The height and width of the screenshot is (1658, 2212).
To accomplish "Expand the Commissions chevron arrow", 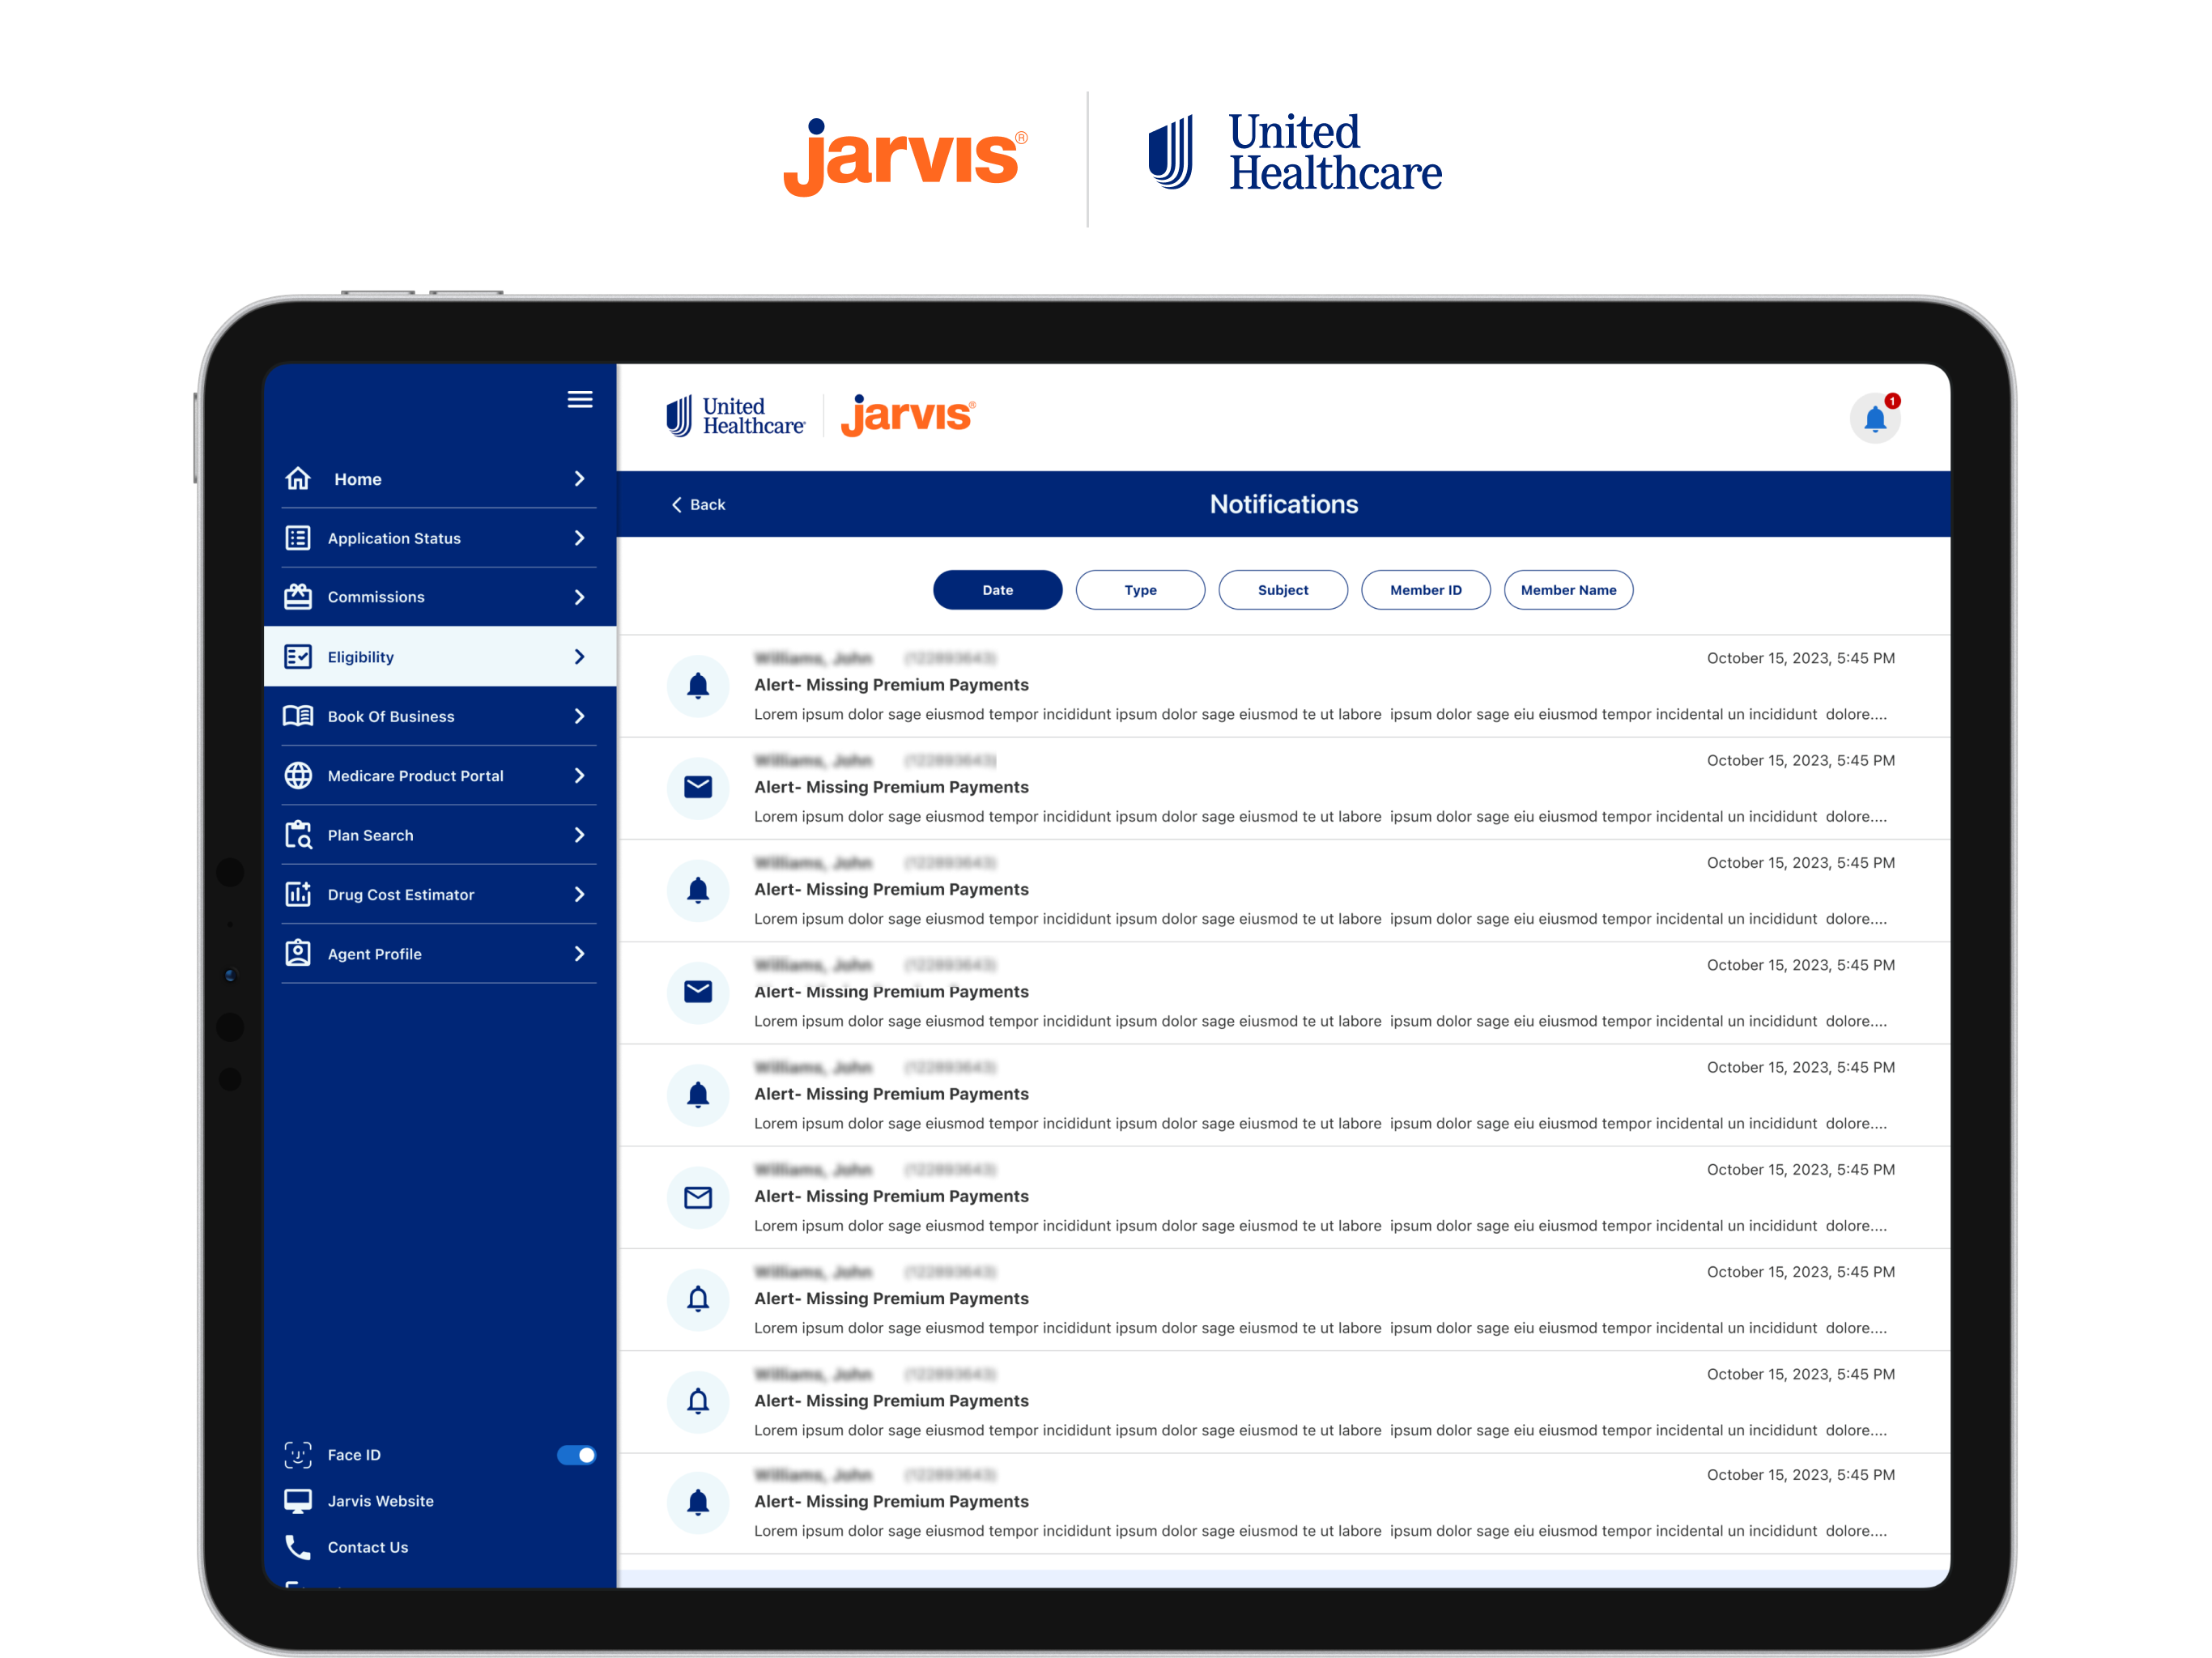I will click(x=579, y=597).
